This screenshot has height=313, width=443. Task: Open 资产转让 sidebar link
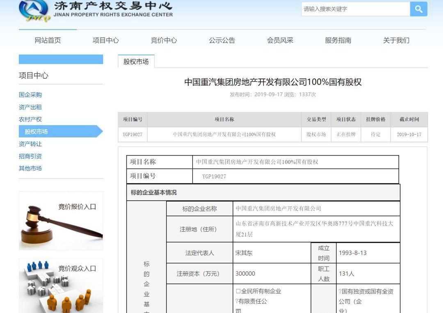pyautogui.click(x=30, y=144)
